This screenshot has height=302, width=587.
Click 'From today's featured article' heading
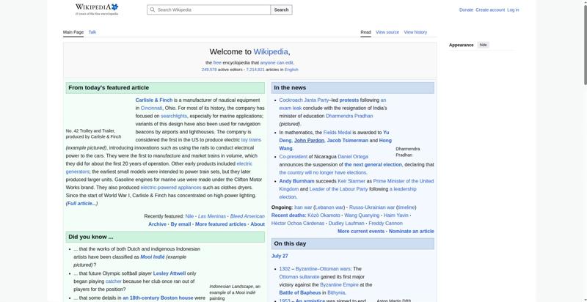(109, 88)
